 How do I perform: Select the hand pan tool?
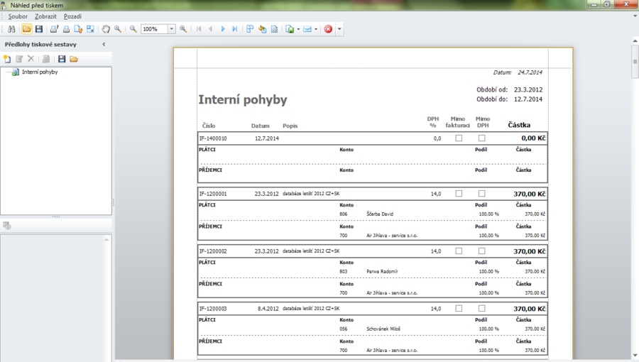[x=106, y=29]
